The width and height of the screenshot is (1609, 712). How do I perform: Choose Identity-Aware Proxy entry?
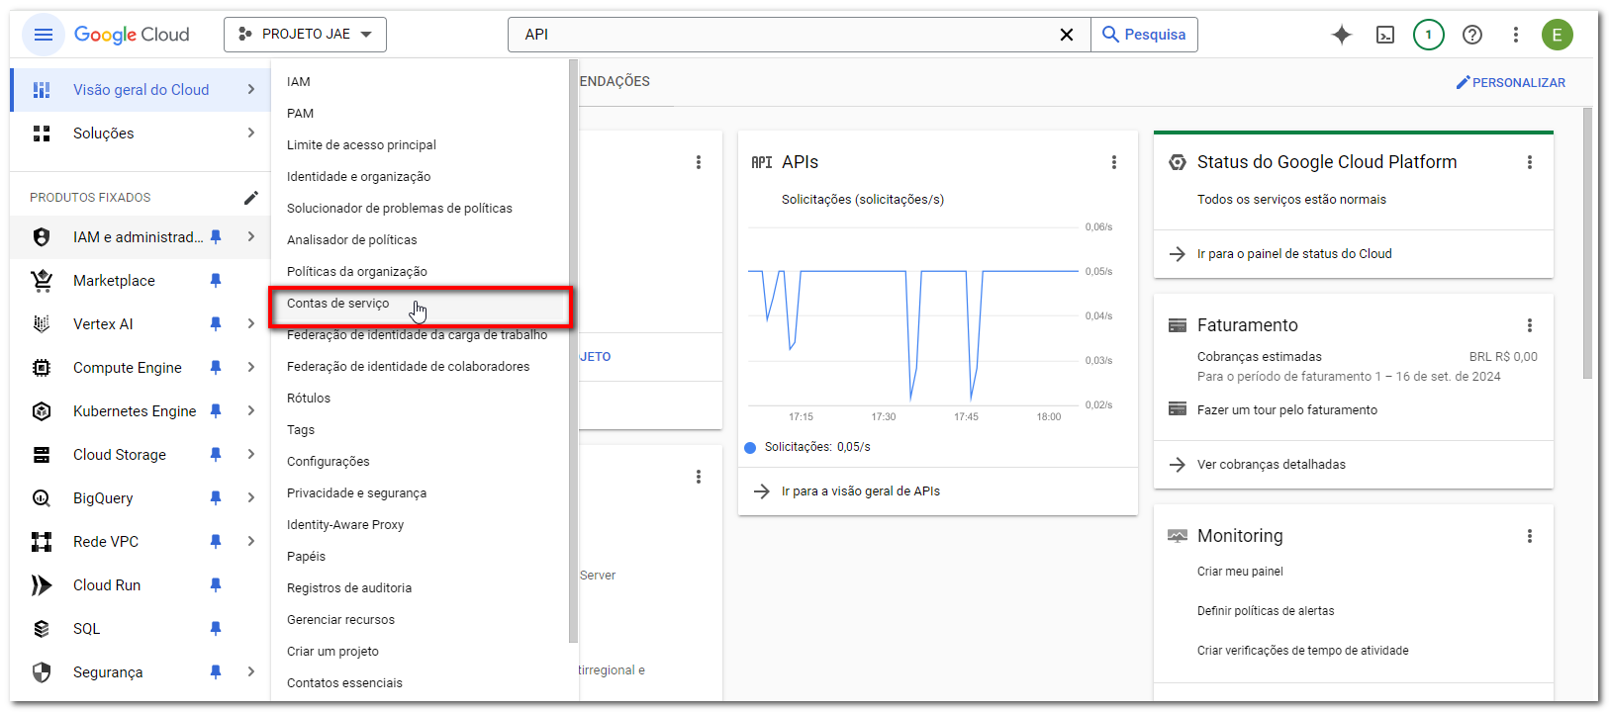pyautogui.click(x=421, y=525)
